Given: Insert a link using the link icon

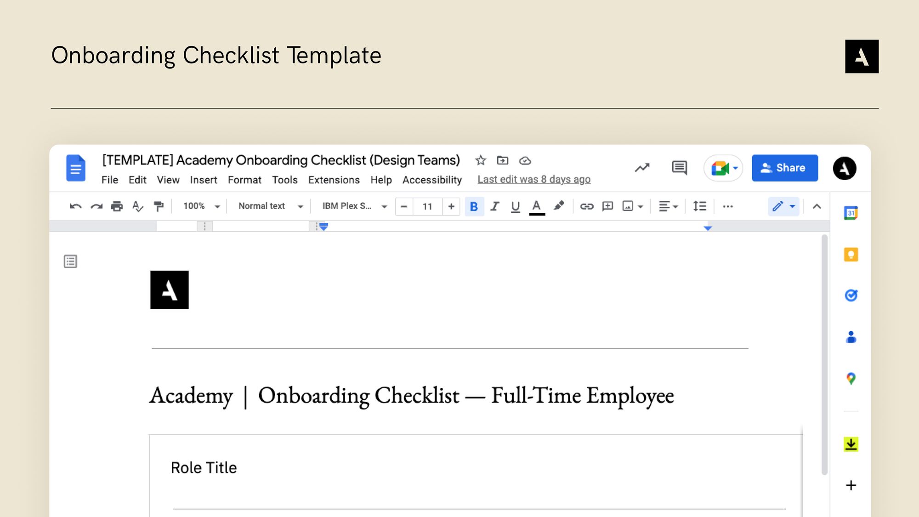Looking at the screenshot, I should tap(586, 206).
